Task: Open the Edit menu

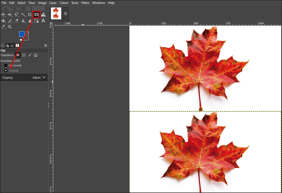Action: (12, 3)
